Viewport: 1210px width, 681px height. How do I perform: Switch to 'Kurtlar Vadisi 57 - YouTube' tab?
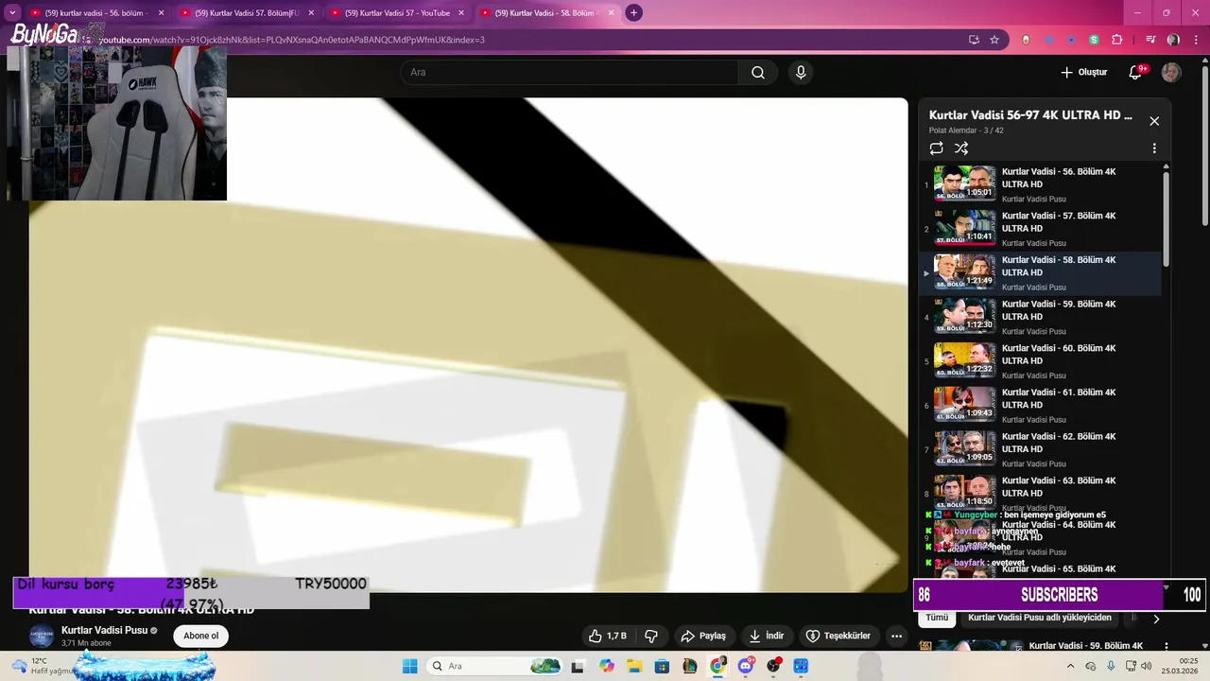tap(397, 13)
